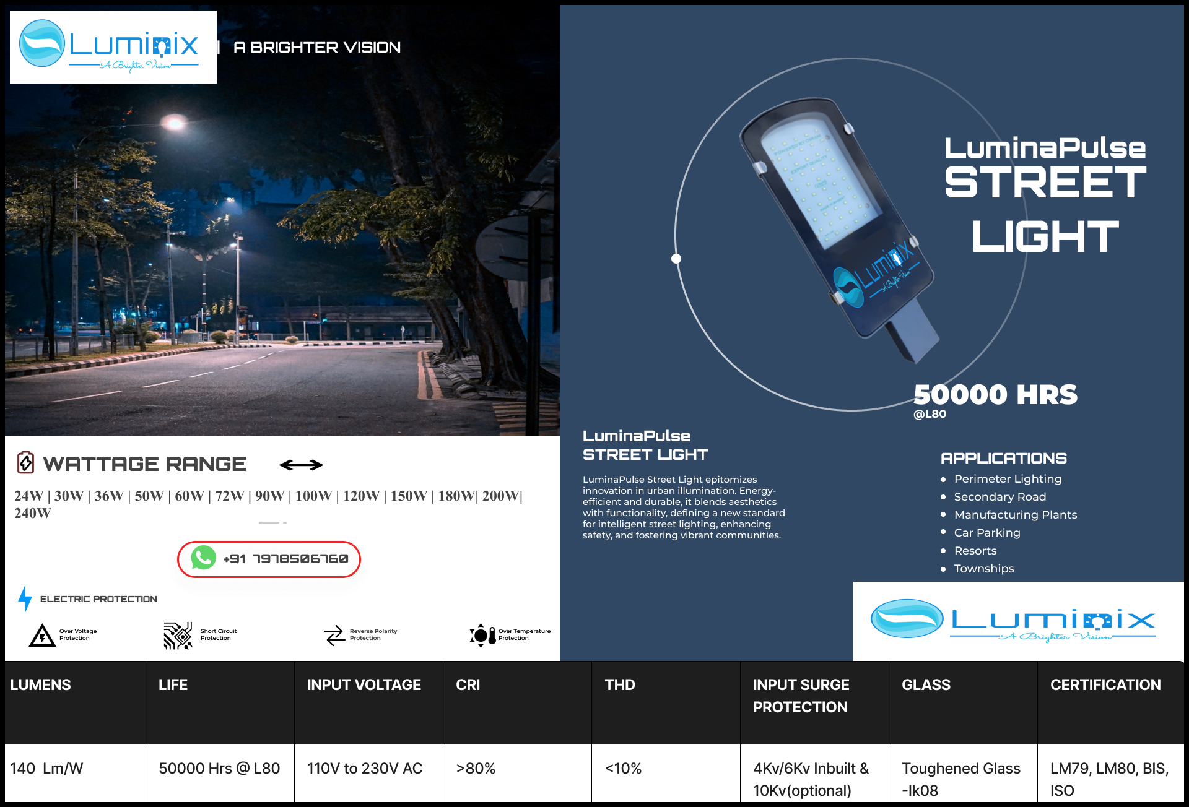Click the Short Circuit Protection icon
Screen dimensions: 1189x807
(178, 636)
